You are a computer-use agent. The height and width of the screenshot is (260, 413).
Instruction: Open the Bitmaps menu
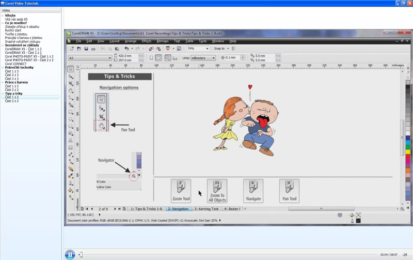point(163,41)
